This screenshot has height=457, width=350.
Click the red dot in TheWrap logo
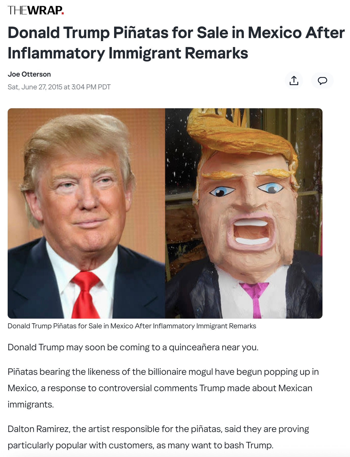pos(63,14)
